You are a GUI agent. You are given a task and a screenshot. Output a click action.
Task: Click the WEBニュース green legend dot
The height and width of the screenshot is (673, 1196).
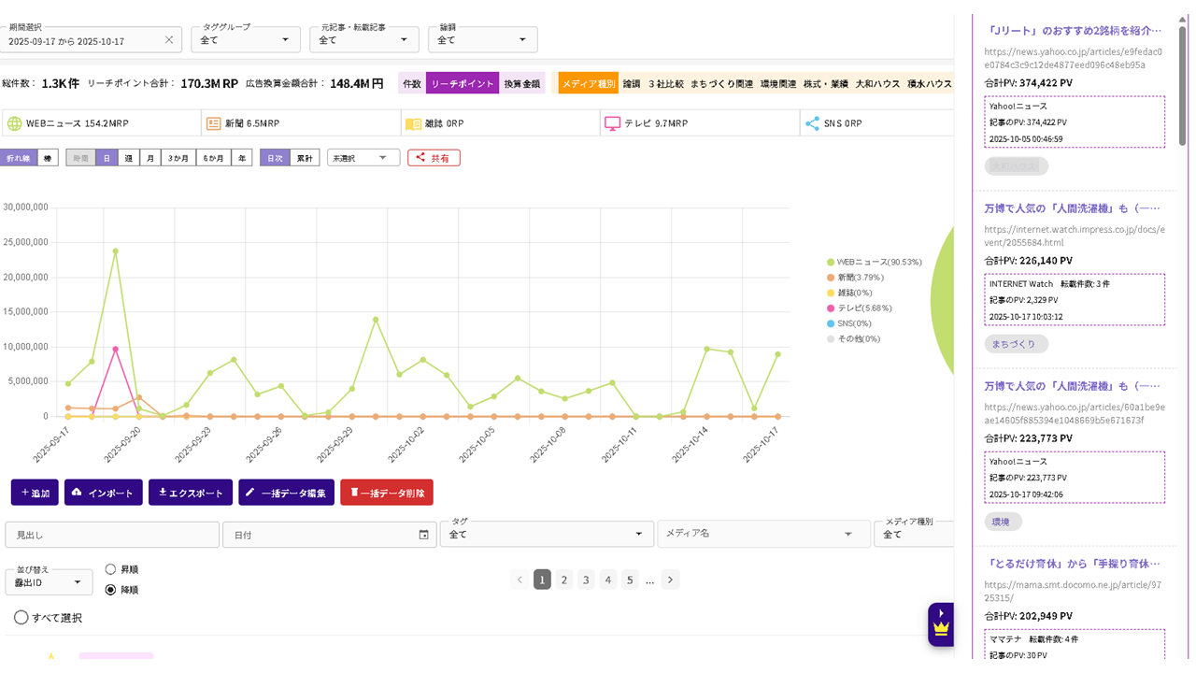pyautogui.click(x=830, y=263)
